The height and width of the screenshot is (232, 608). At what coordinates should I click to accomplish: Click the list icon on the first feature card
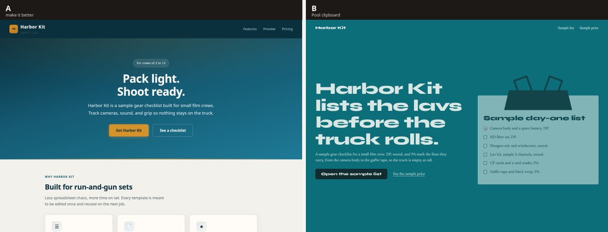click(57, 226)
